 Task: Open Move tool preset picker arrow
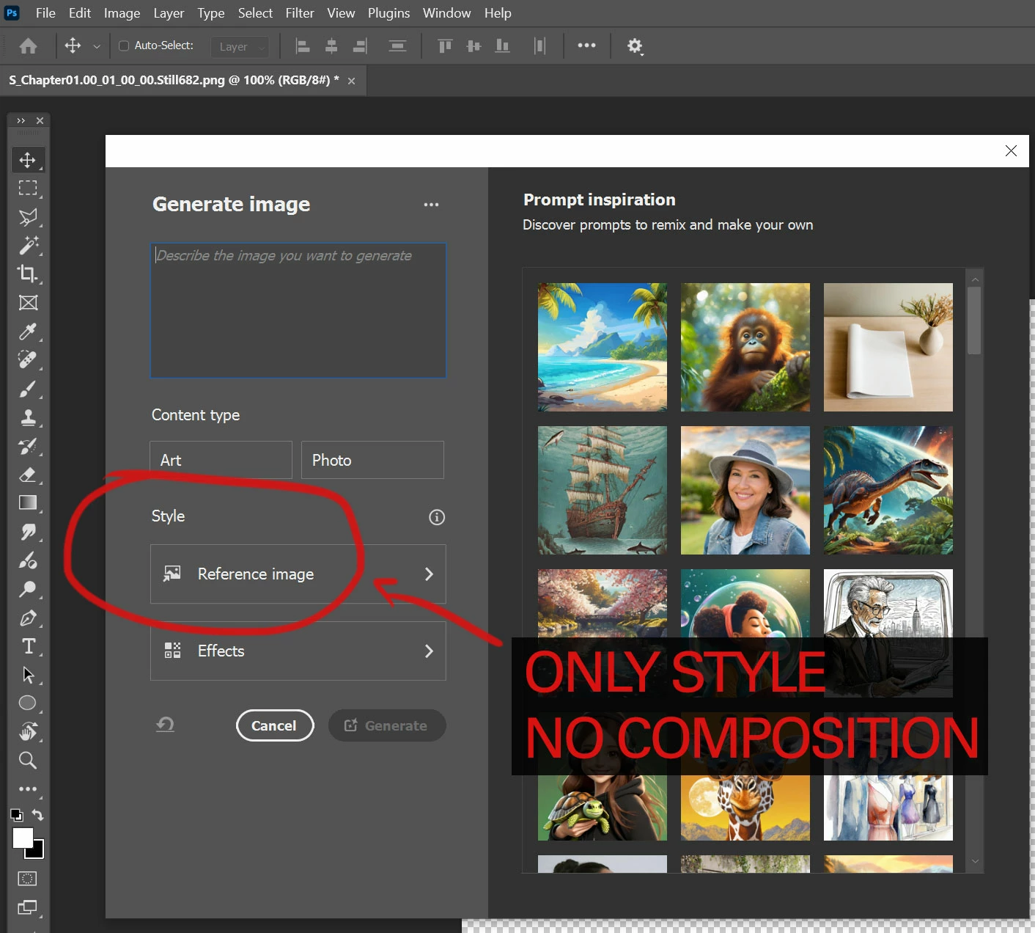[97, 46]
